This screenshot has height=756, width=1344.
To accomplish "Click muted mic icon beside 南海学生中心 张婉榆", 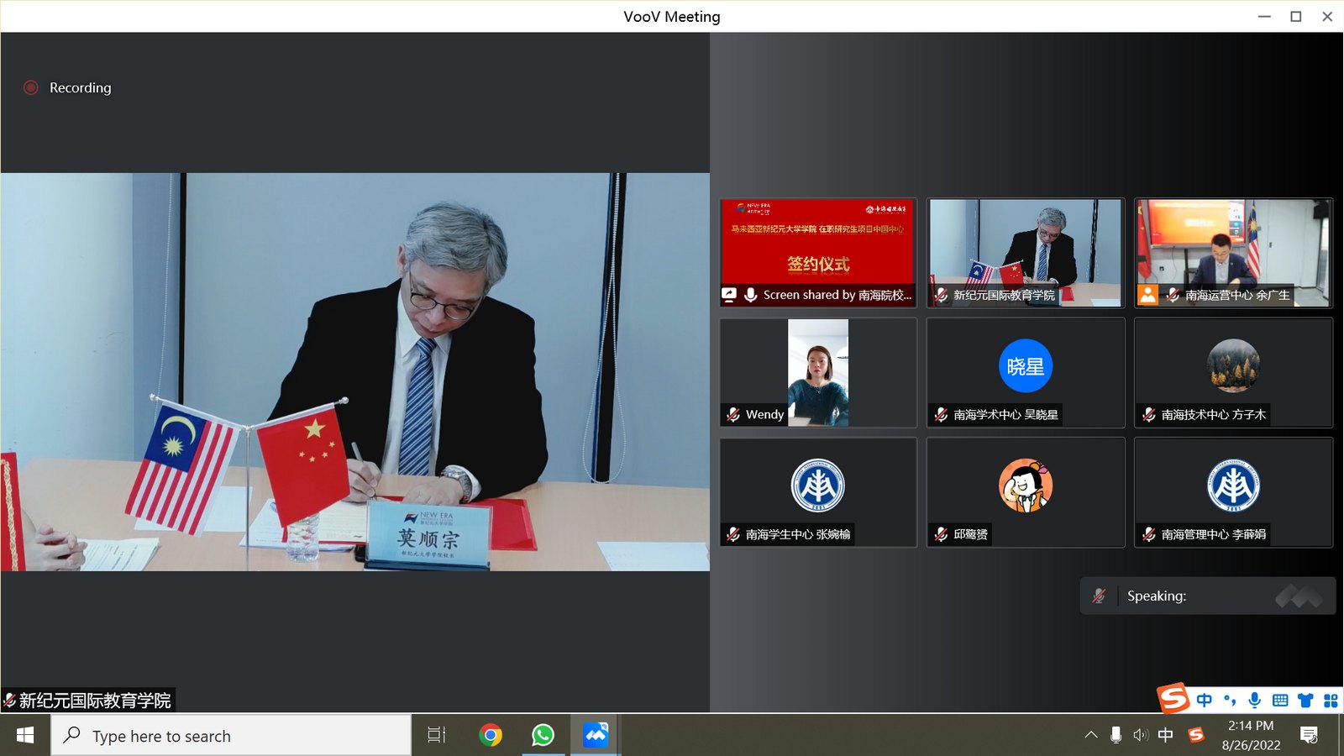I will 733,534.
